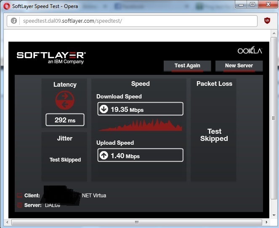279x228 pixels.
Task: Click the horizontal scrollbar right arrow
Action: 266,222
